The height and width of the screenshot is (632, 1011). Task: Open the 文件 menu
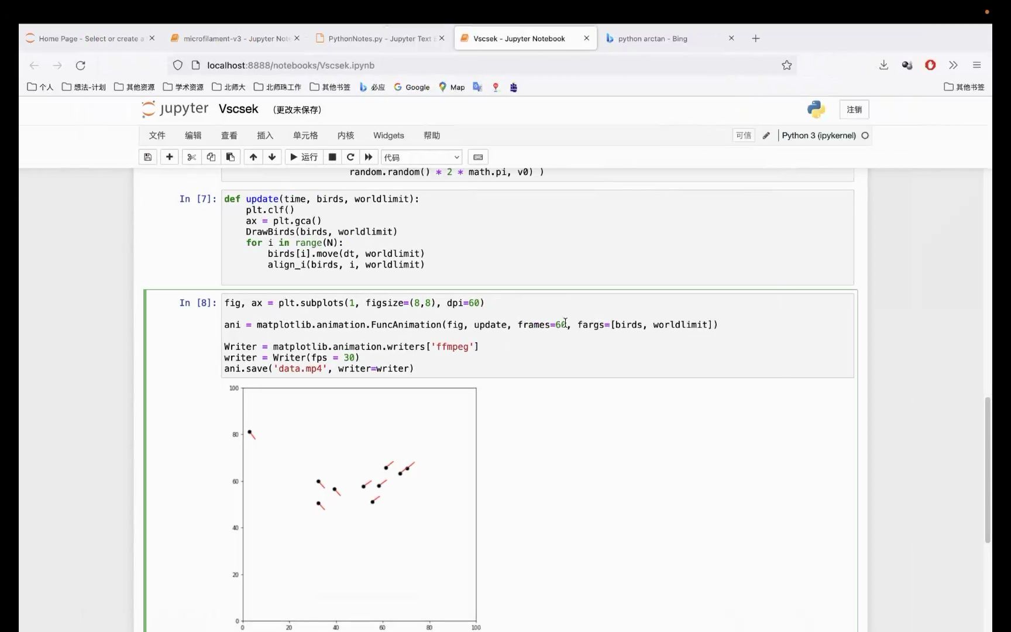pyautogui.click(x=157, y=135)
